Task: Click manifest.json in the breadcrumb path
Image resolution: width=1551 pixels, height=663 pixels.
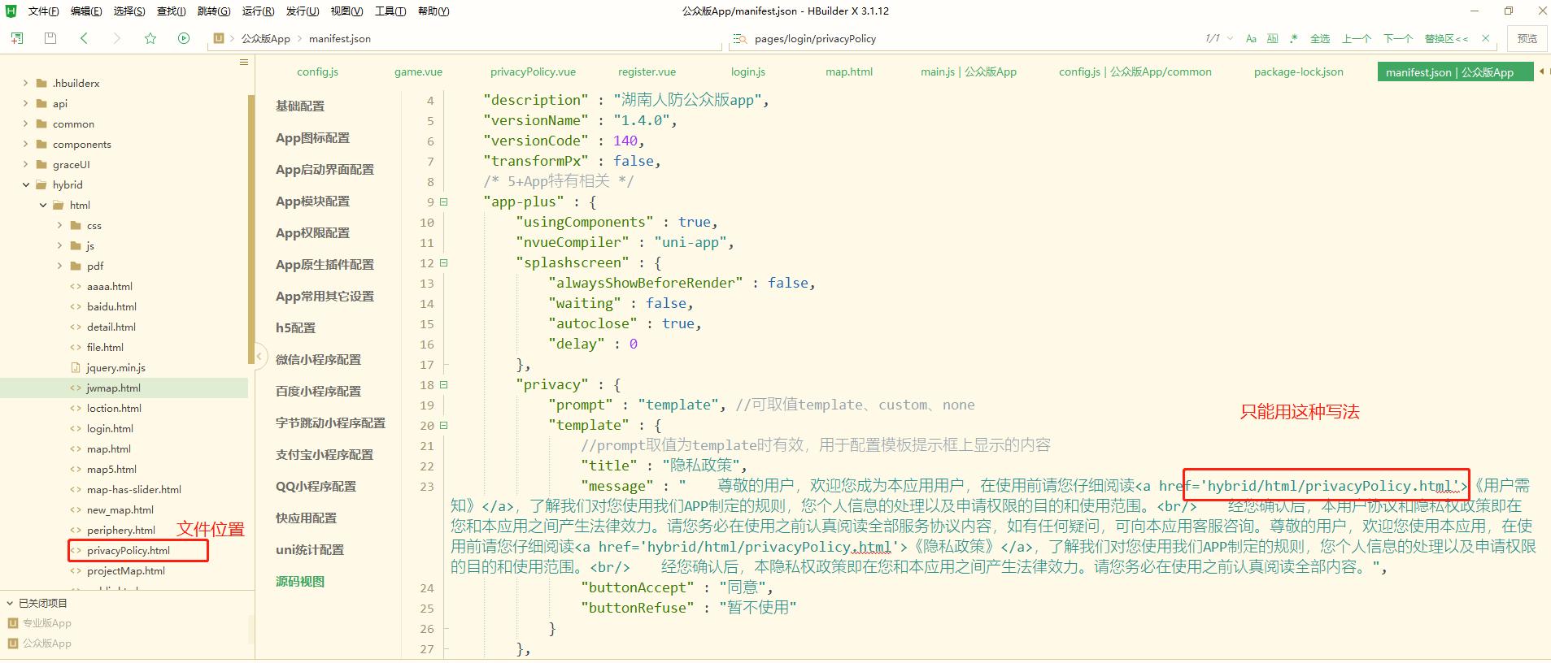Action: (x=339, y=38)
